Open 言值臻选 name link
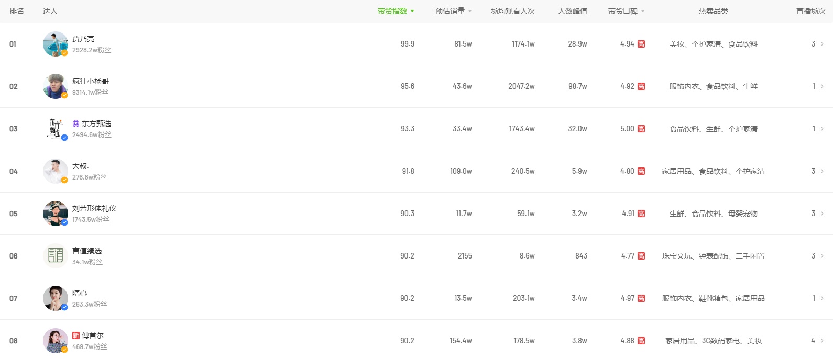 (x=87, y=251)
